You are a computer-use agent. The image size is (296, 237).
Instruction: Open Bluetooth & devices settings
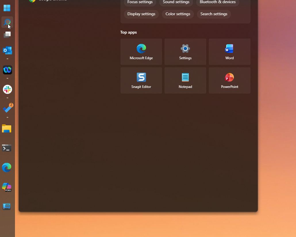[217, 2]
